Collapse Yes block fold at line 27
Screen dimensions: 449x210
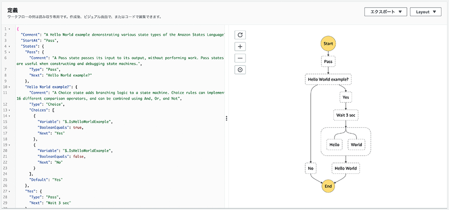9,191
